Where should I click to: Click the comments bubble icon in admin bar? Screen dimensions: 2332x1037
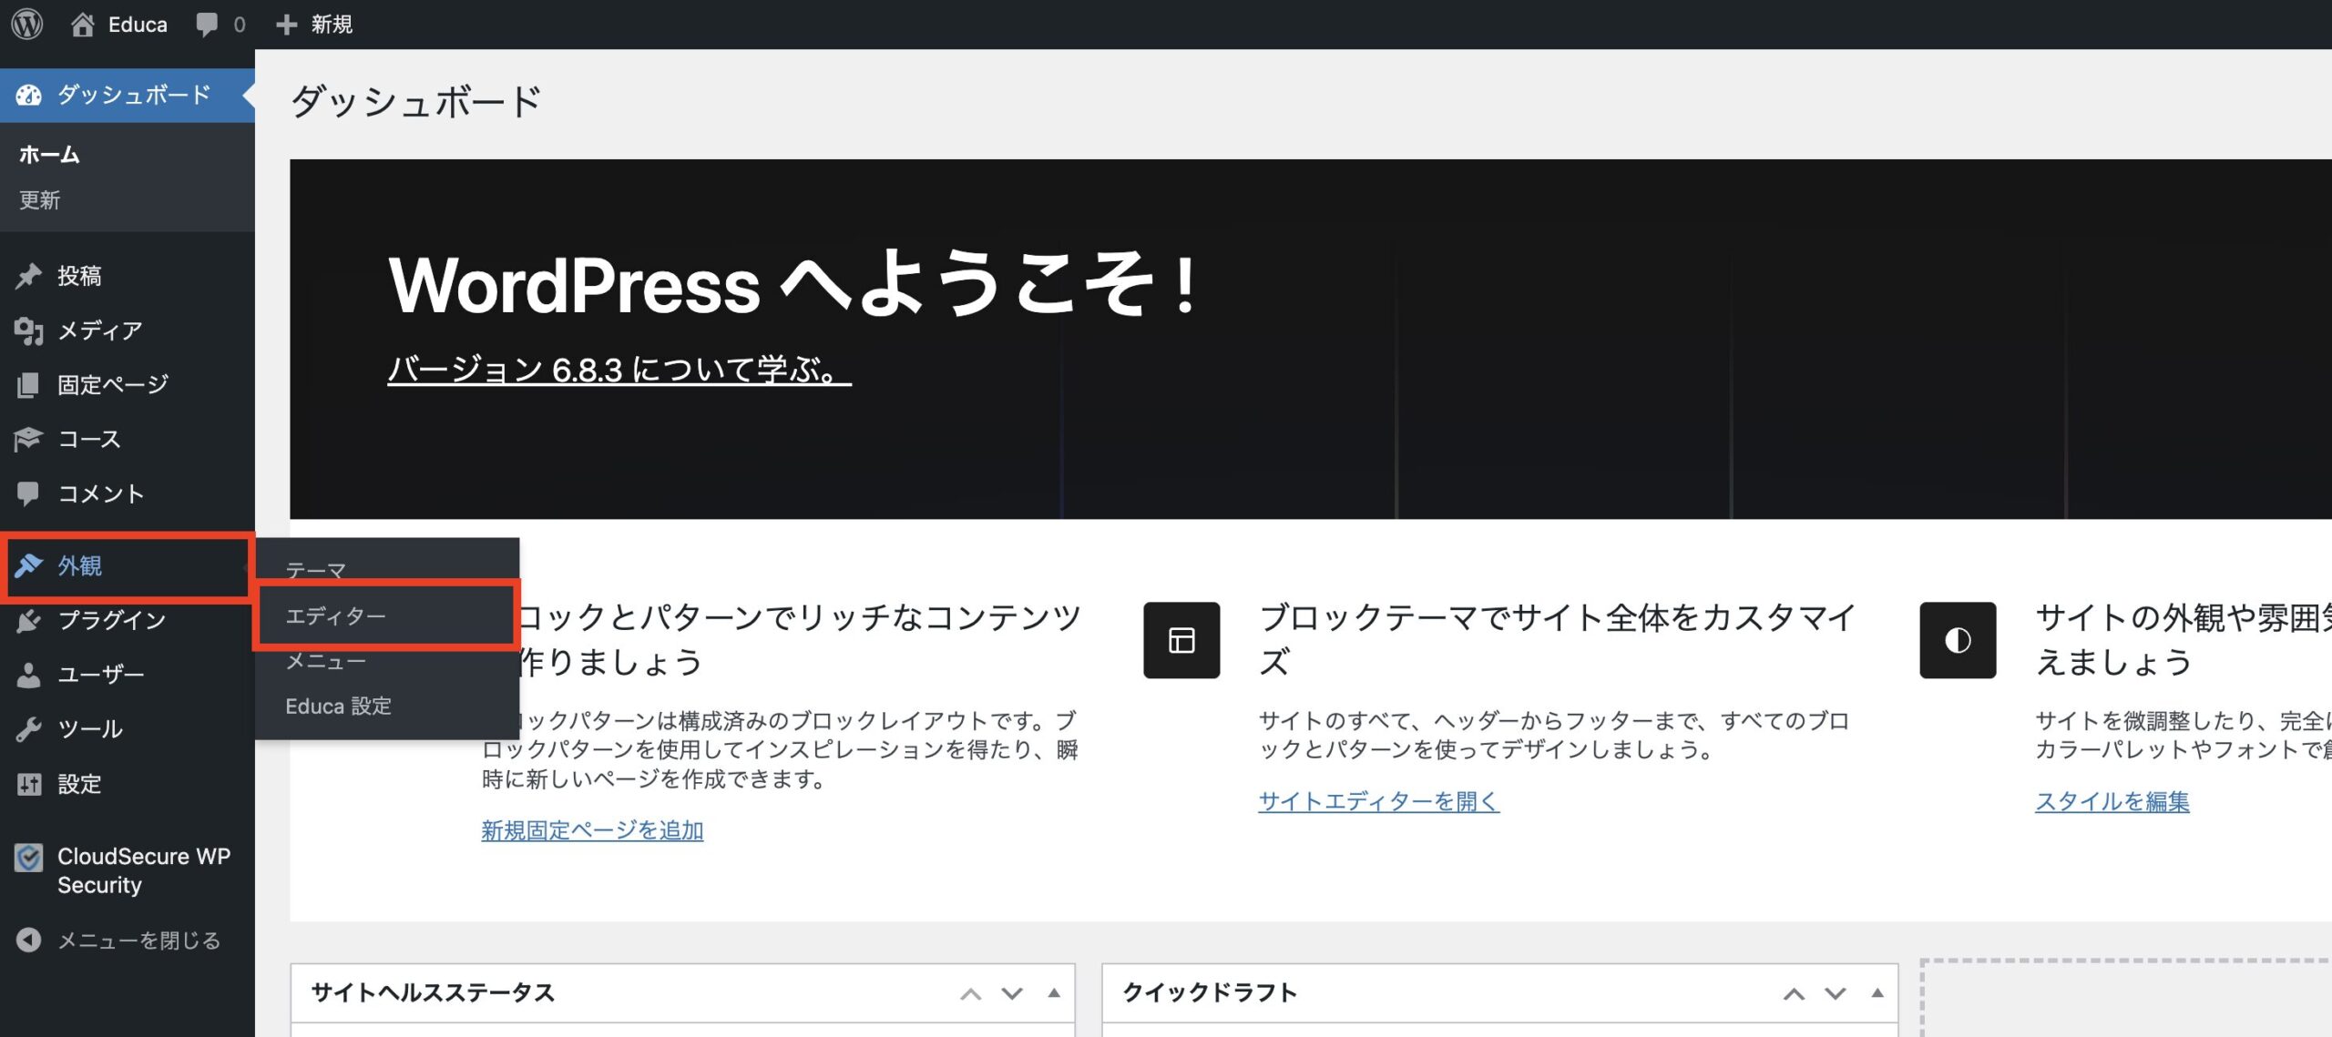207,24
